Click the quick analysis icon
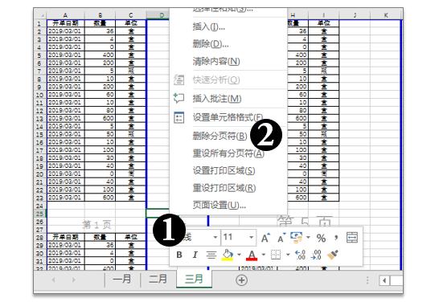 [x=179, y=80]
